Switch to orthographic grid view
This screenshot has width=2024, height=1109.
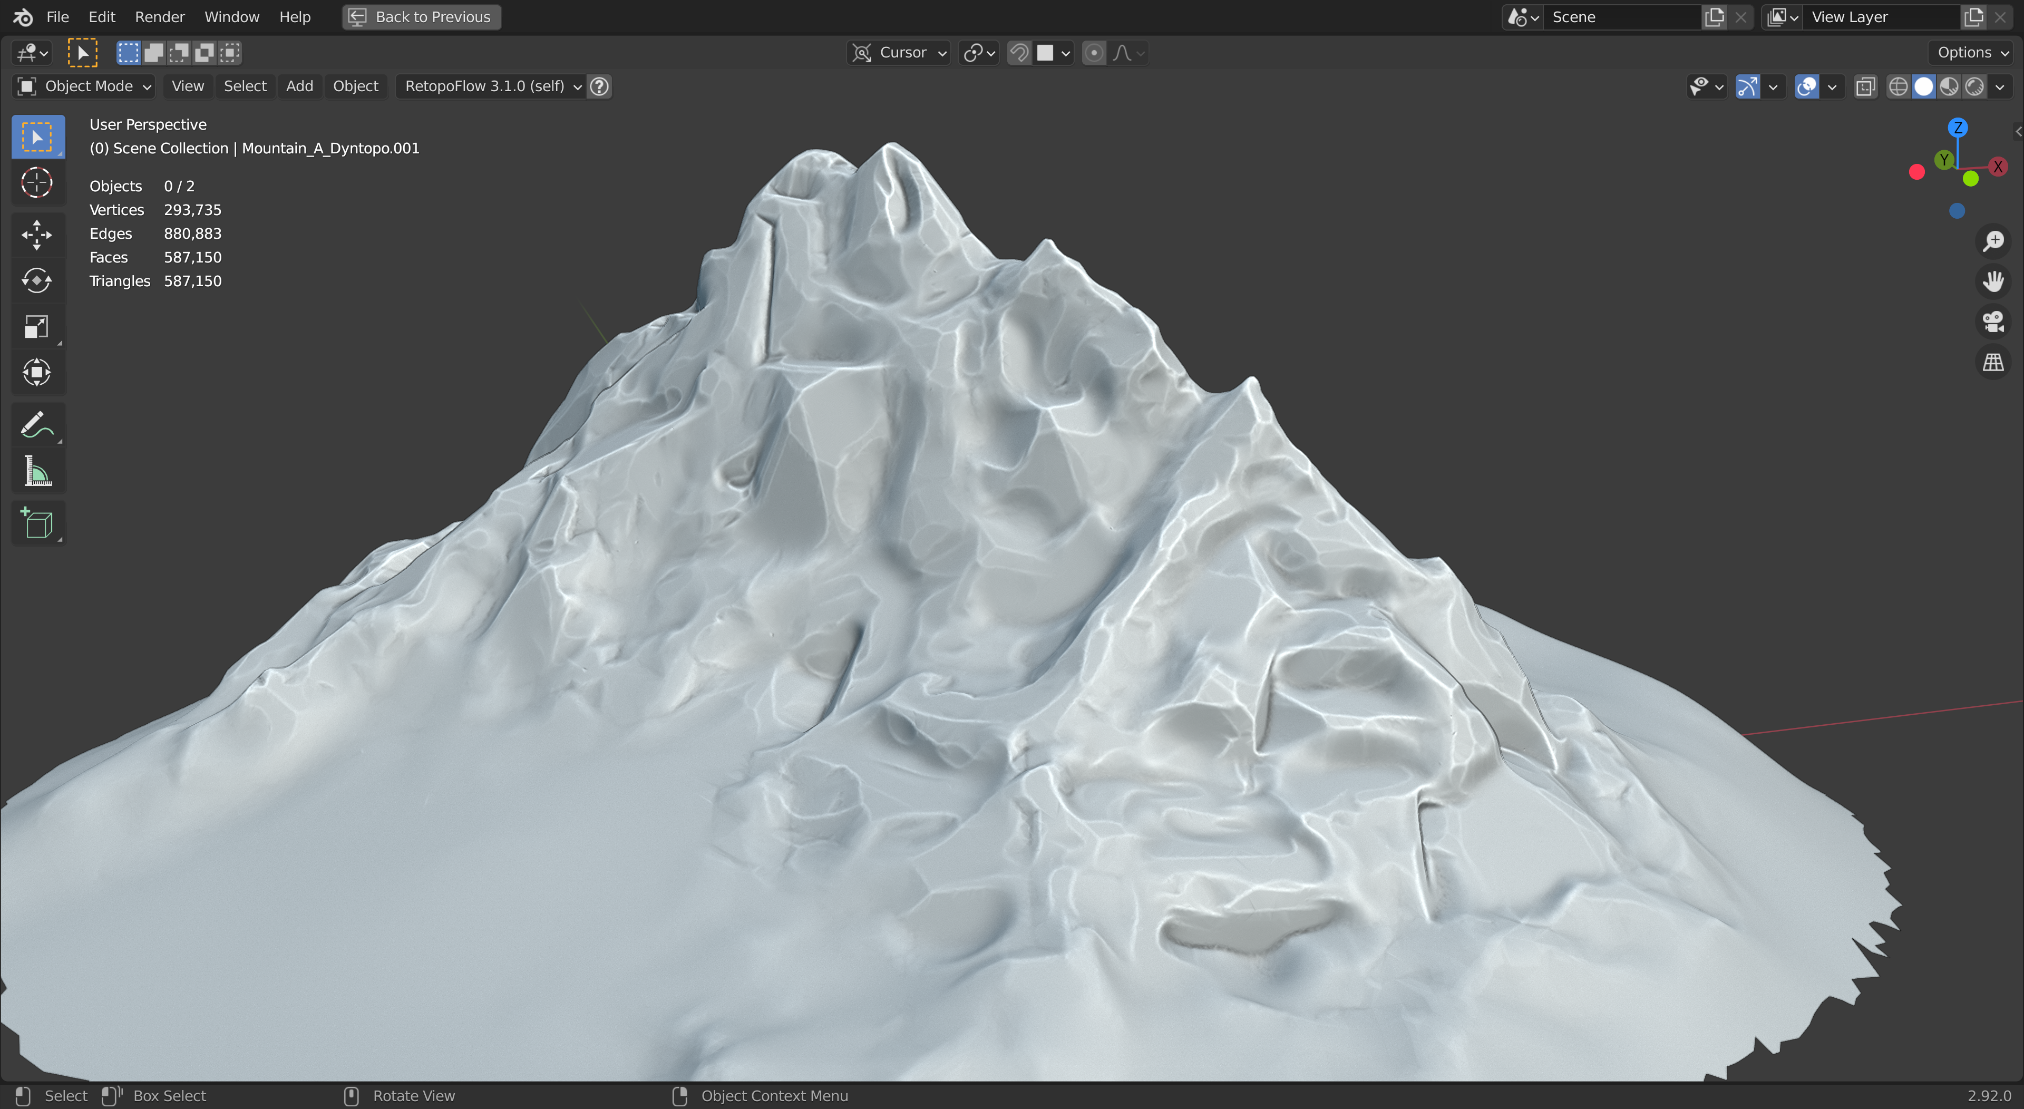(1992, 362)
